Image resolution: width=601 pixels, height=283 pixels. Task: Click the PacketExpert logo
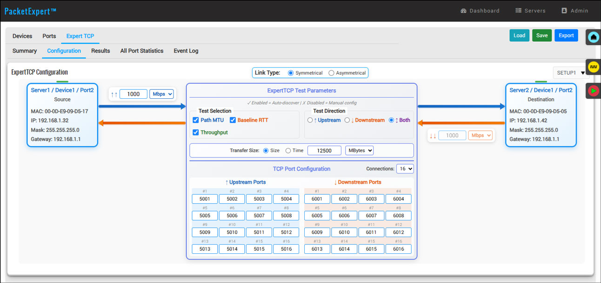pyautogui.click(x=30, y=11)
